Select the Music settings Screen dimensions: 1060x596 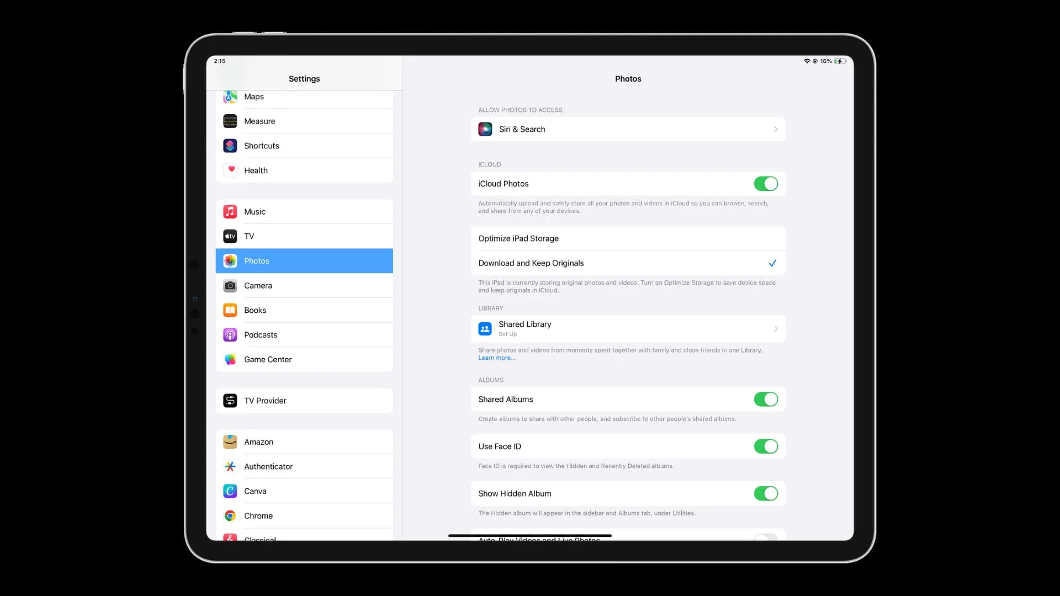304,211
